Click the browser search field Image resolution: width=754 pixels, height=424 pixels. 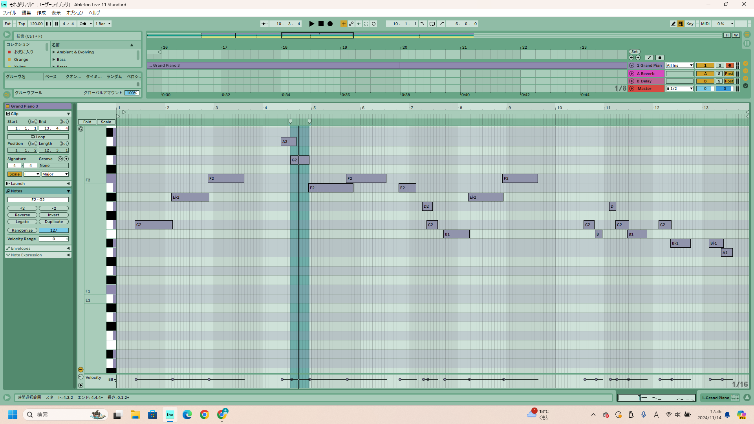tap(77, 36)
